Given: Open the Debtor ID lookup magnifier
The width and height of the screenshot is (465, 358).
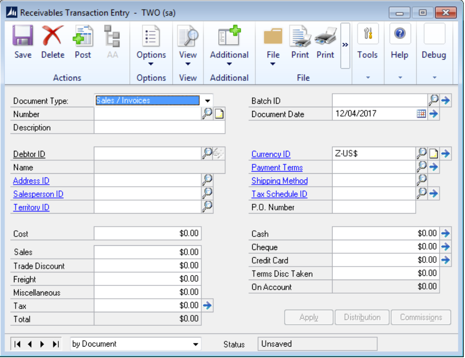Looking at the screenshot, I should [207, 154].
